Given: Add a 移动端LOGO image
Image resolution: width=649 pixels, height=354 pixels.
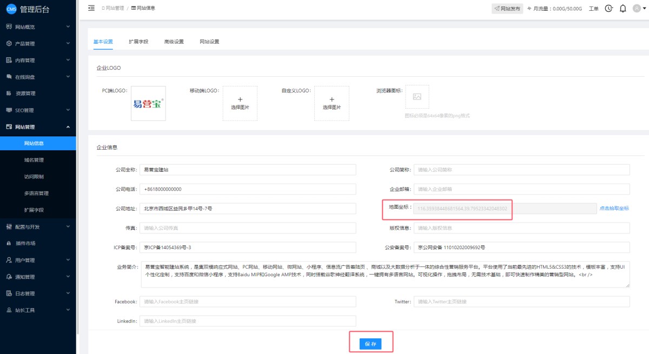Looking at the screenshot, I should click(x=240, y=103).
